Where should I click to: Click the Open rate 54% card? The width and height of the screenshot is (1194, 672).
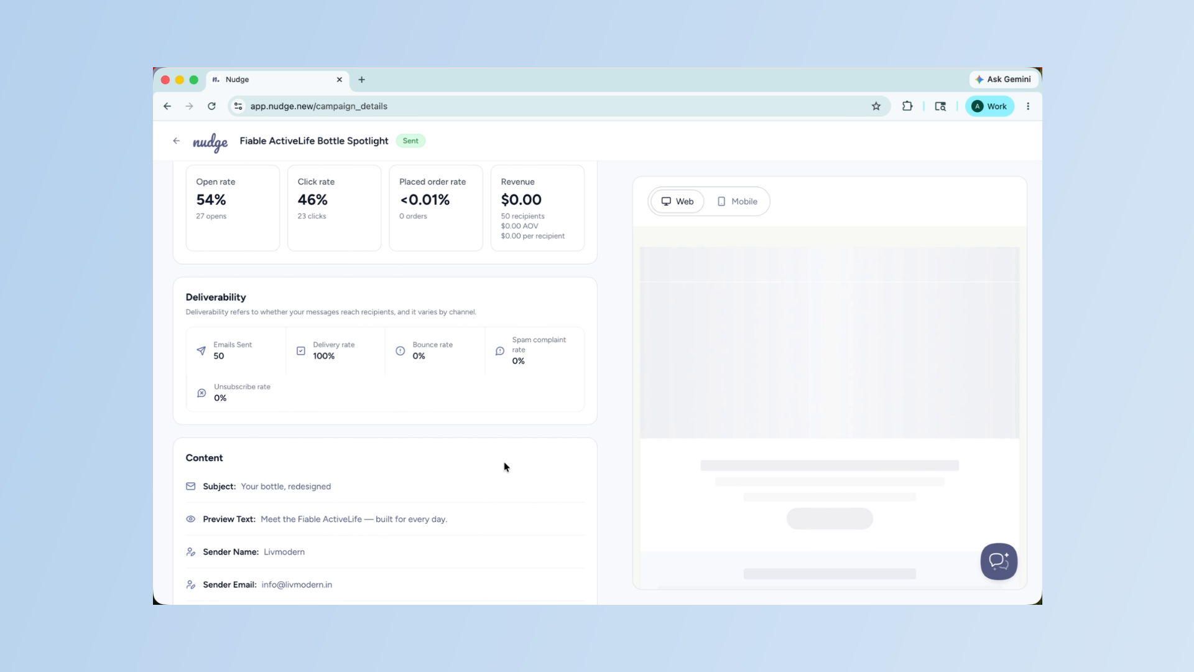coord(233,208)
